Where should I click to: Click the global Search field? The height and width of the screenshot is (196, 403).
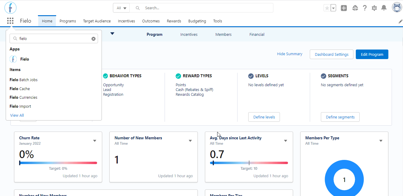point(202,8)
